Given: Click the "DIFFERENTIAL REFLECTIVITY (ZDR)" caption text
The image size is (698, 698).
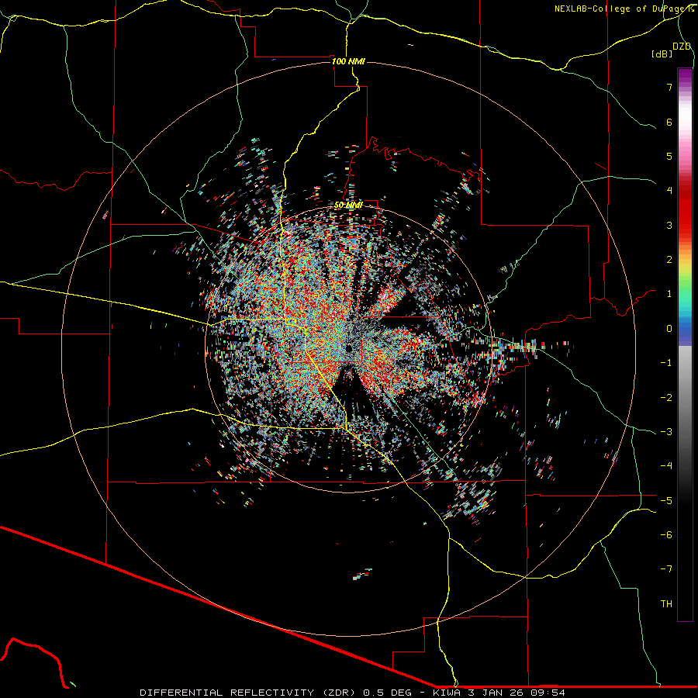Looking at the screenshot, I should point(248,693).
